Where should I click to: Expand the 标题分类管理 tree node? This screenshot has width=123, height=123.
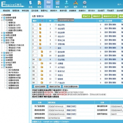point(2,35)
